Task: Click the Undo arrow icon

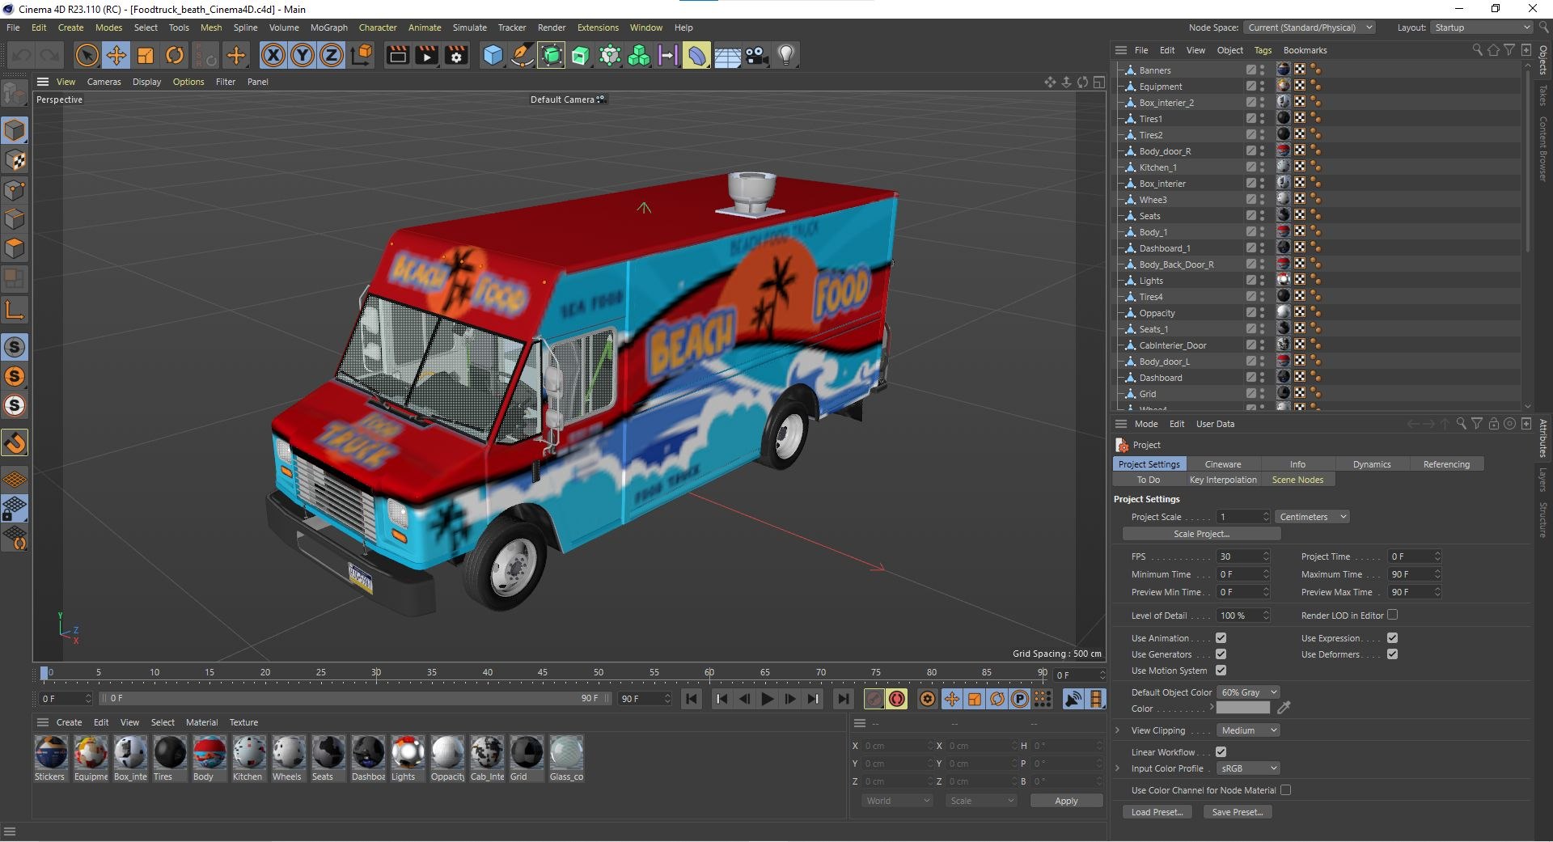Action: click(x=22, y=55)
